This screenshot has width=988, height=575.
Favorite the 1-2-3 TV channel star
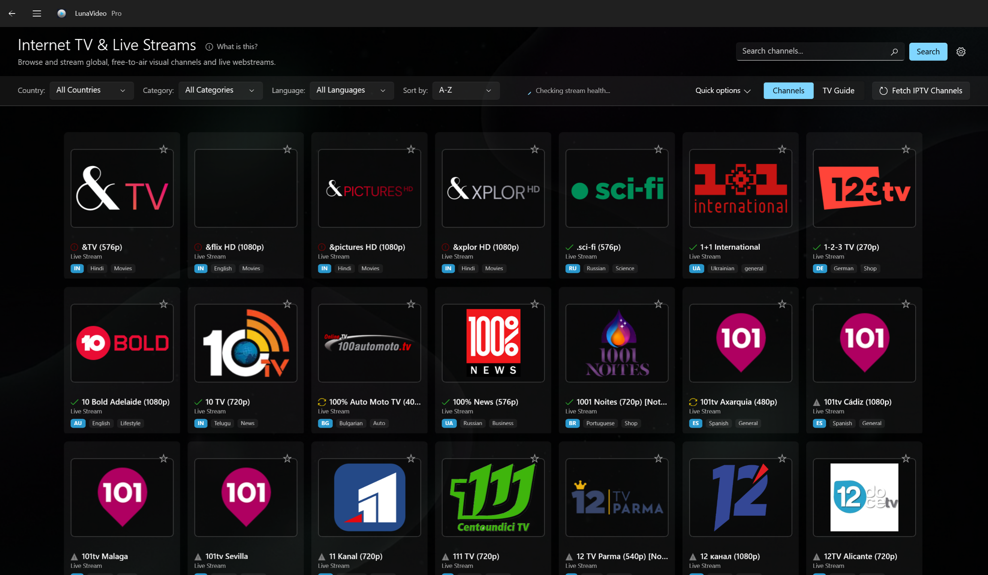[x=906, y=149]
